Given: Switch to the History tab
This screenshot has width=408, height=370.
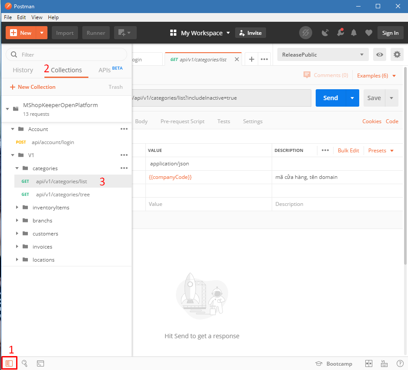Looking at the screenshot, I should point(23,70).
